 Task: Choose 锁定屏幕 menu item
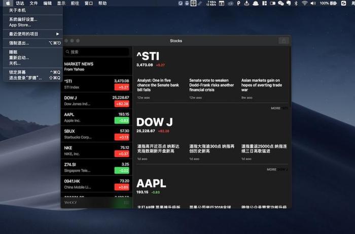pos(32,72)
